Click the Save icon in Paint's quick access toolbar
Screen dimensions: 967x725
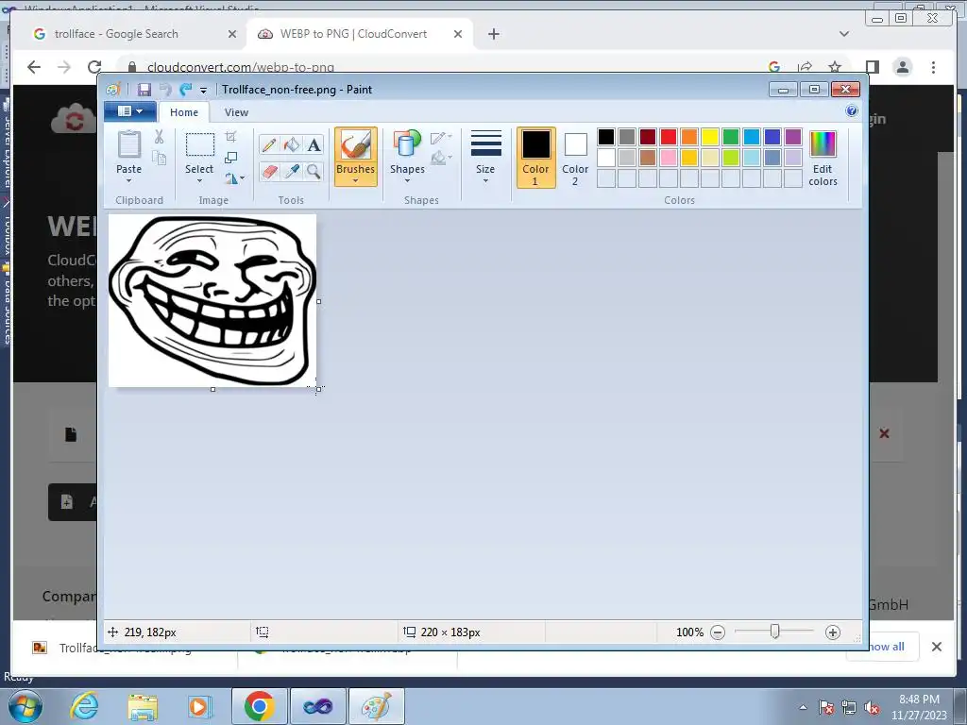pos(144,90)
